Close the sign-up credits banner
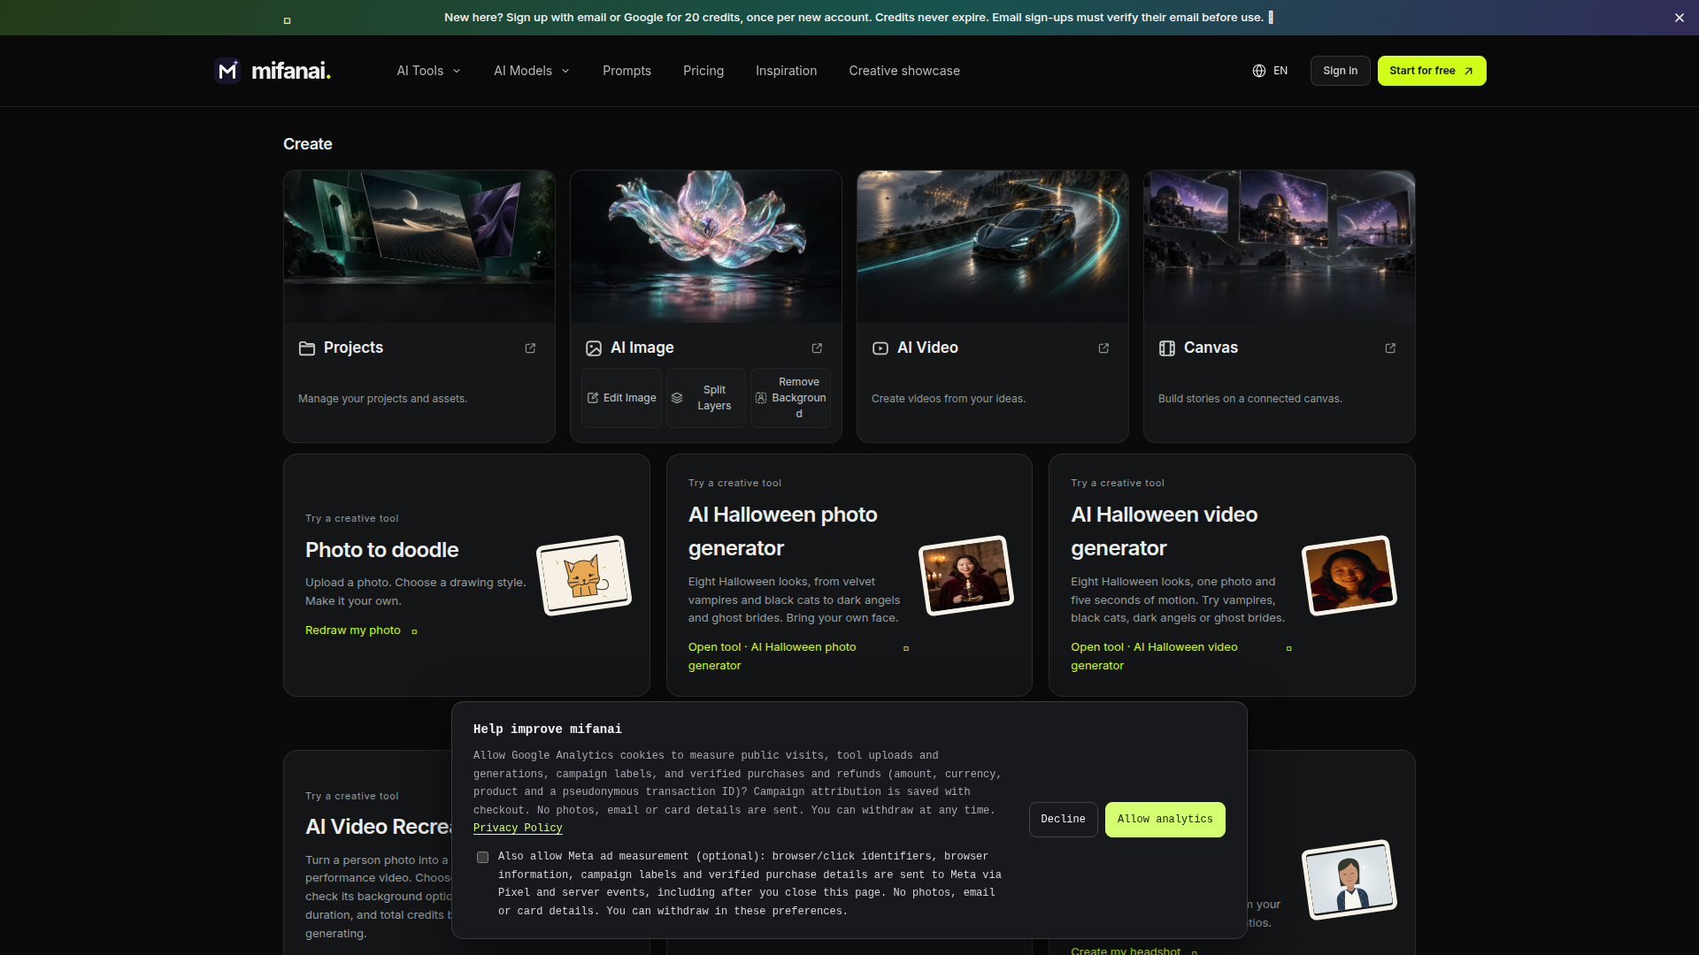The width and height of the screenshot is (1699, 955). tap(1679, 18)
